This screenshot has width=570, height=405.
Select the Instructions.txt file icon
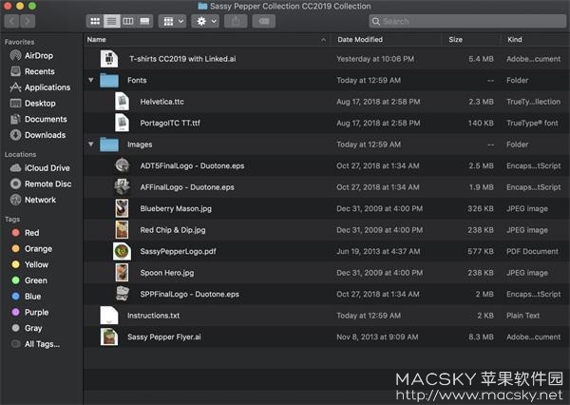tap(109, 316)
